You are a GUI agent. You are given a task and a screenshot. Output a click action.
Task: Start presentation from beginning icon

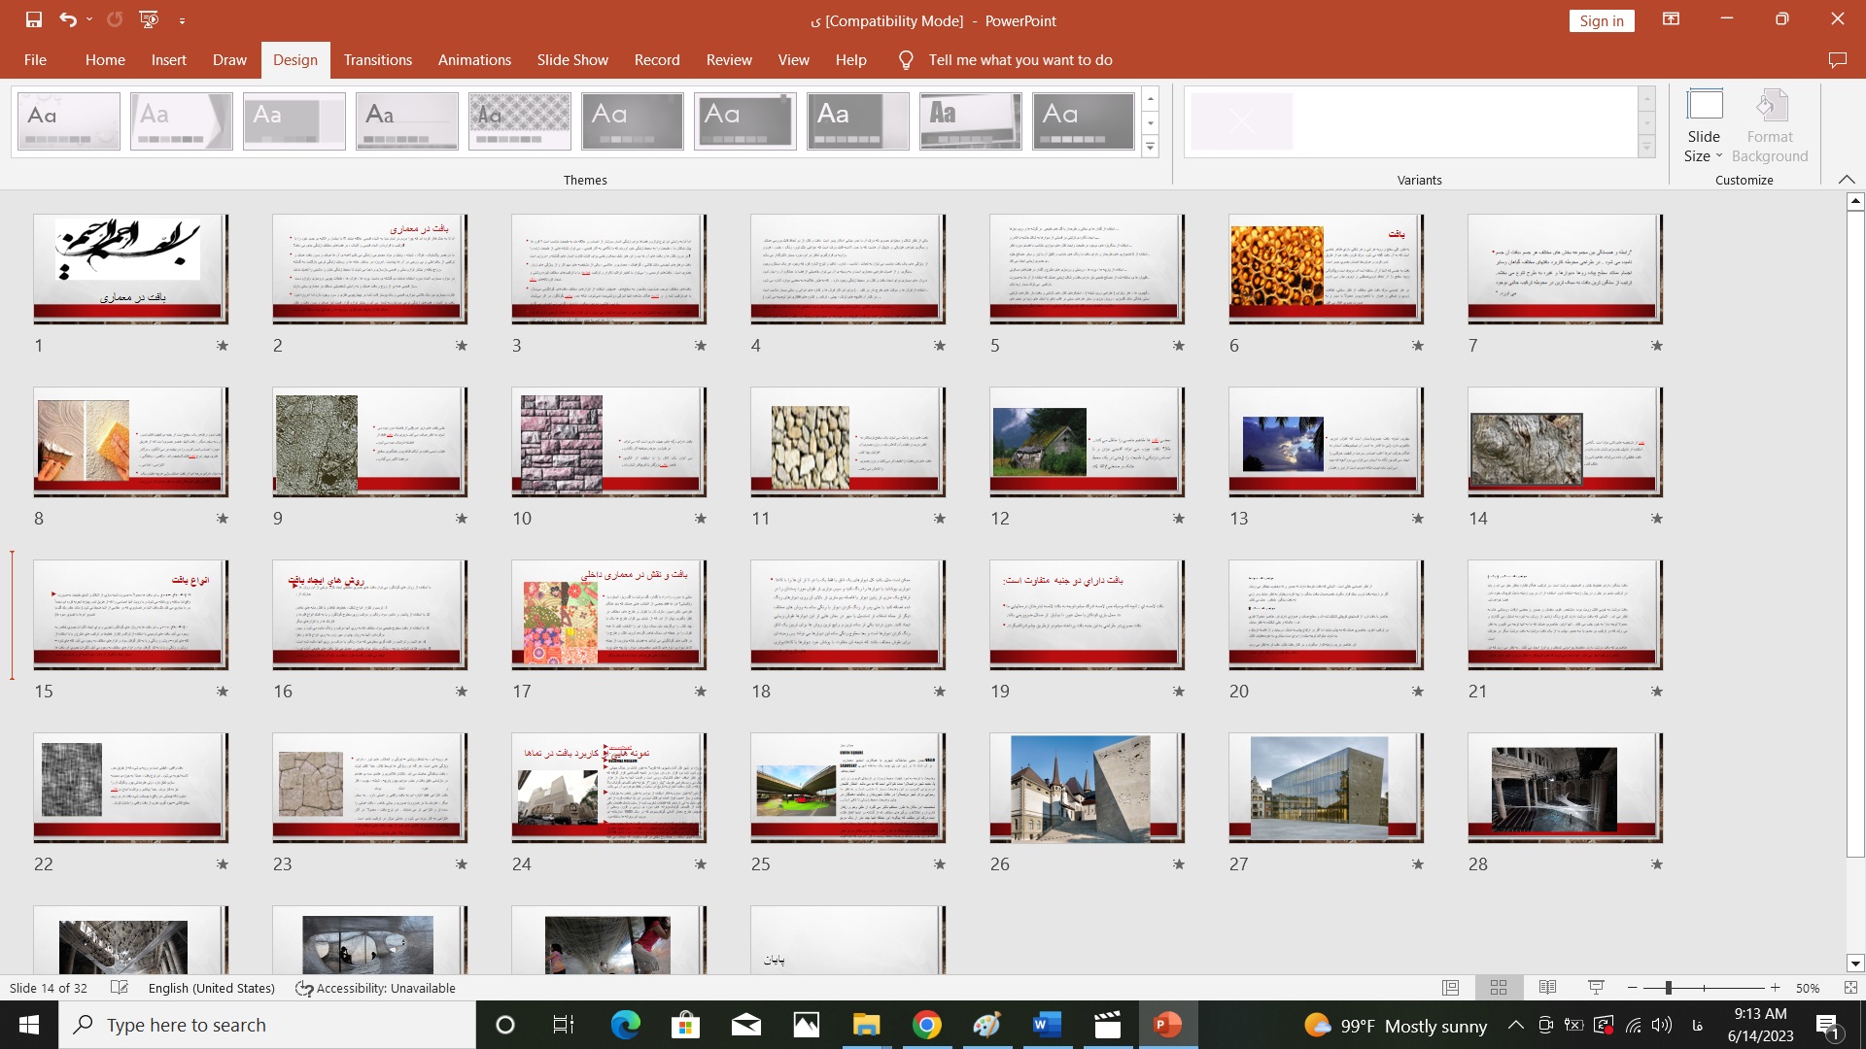149,19
